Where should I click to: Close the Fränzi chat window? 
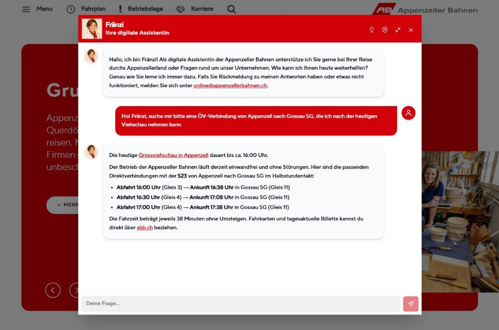pyautogui.click(x=411, y=30)
